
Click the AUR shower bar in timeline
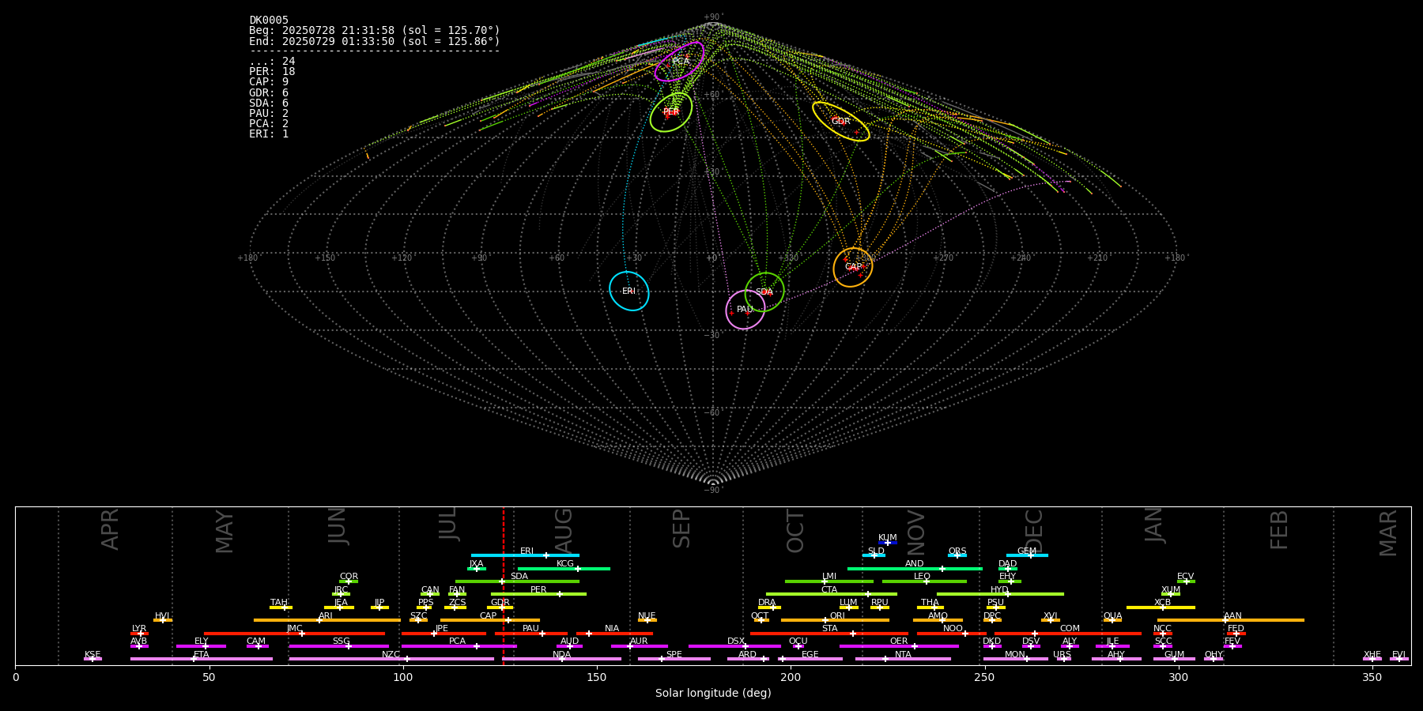[639, 646]
